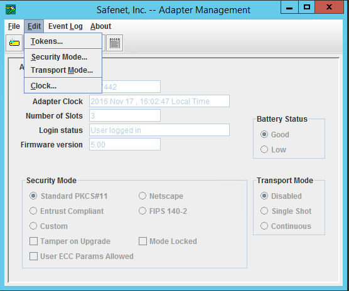Click the field ending in 442

(x=131, y=87)
